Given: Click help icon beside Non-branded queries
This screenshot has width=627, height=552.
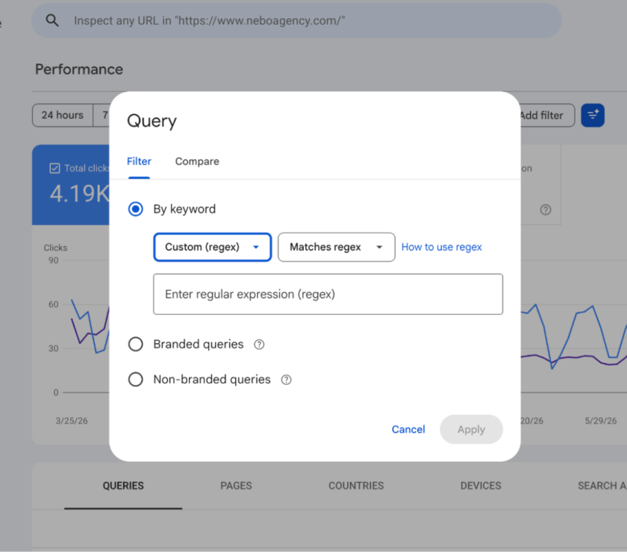Looking at the screenshot, I should coord(287,380).
